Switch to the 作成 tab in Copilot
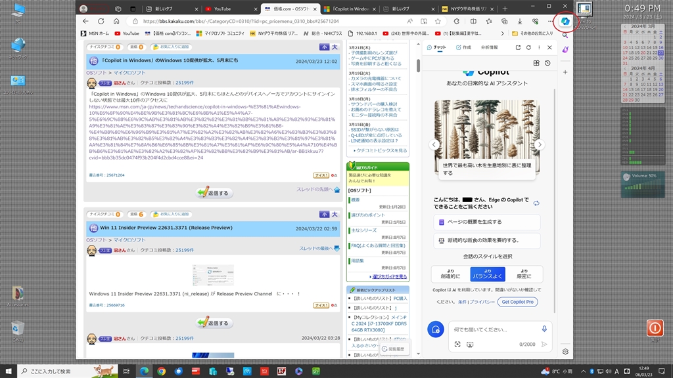Viewport: 673px width, 378px height. pyautogui.click(x=464, y=47)
